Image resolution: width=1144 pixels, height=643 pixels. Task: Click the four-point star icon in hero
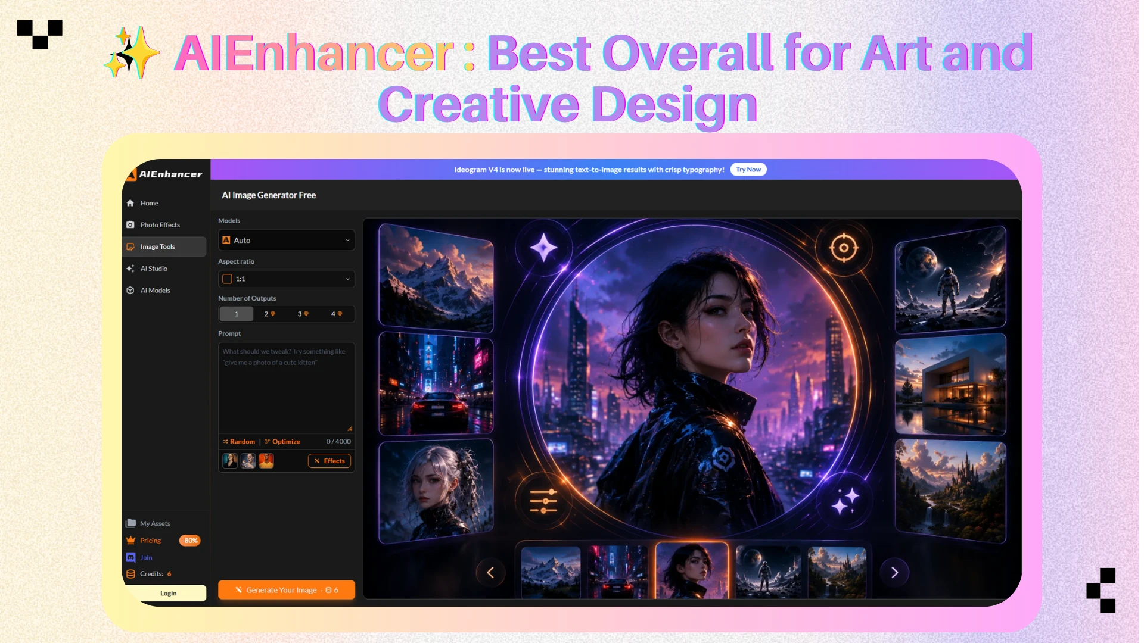[x=543, y=248]
